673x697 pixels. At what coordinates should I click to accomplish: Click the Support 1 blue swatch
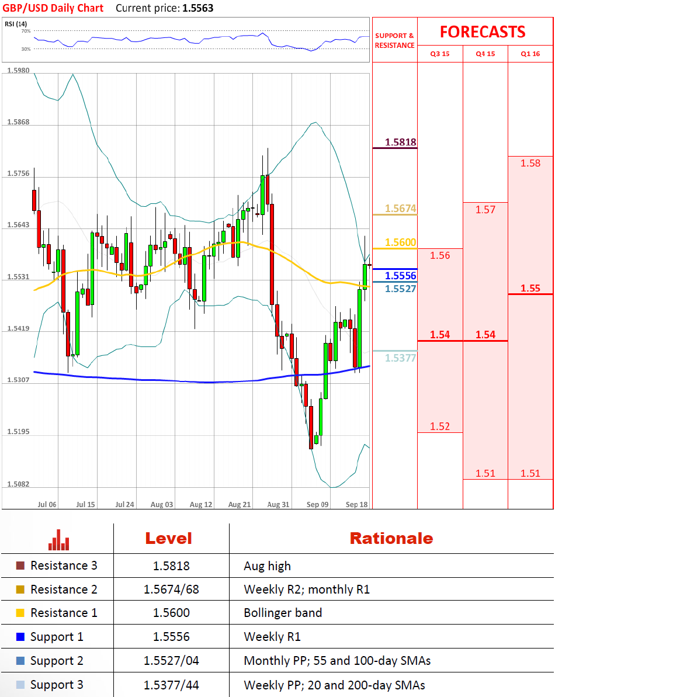tap(20, 637)
